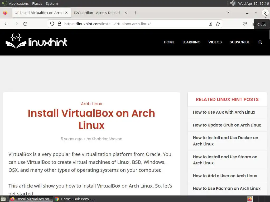
Task: Switch to E2Guardian - Access Denied tab
Action: tap(97, 13)
